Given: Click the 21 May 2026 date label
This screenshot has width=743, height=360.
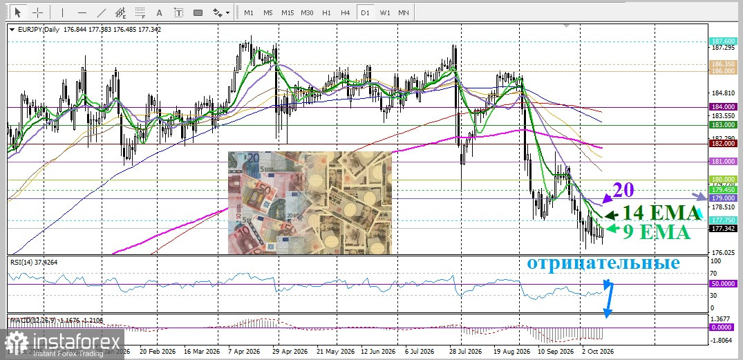Looking at the screenshot, I should 335,352.
